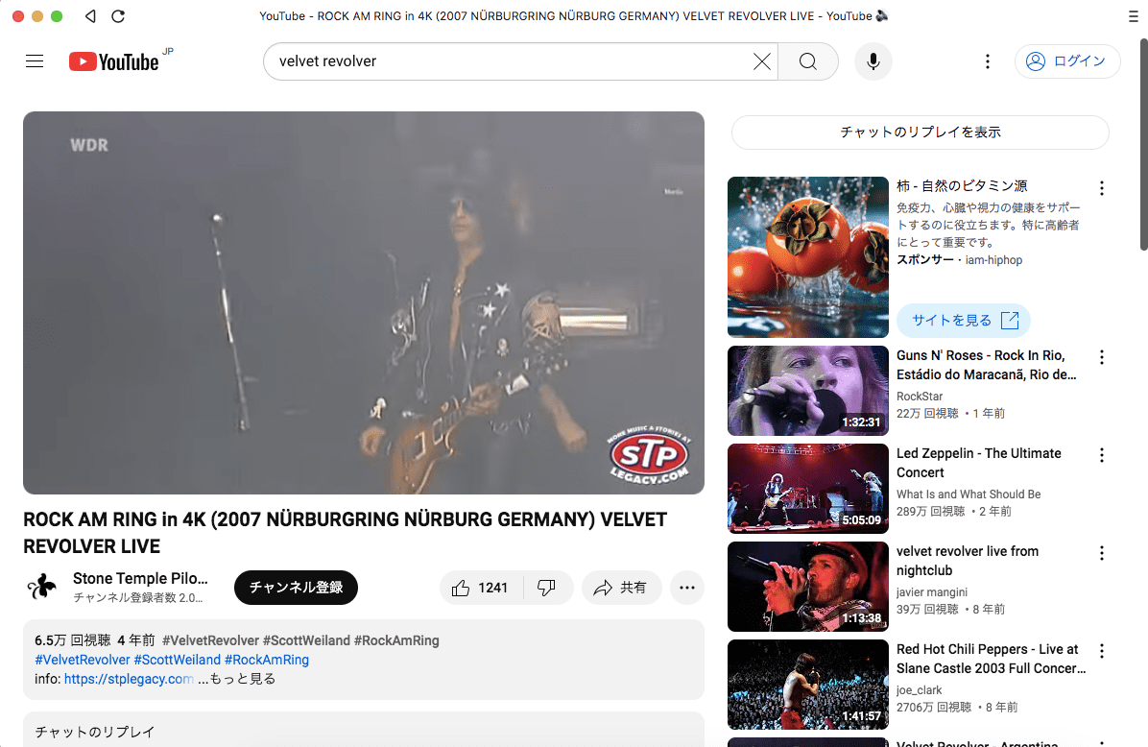Open blue #VelvetRevolver hashtag link

click(82, 660)
